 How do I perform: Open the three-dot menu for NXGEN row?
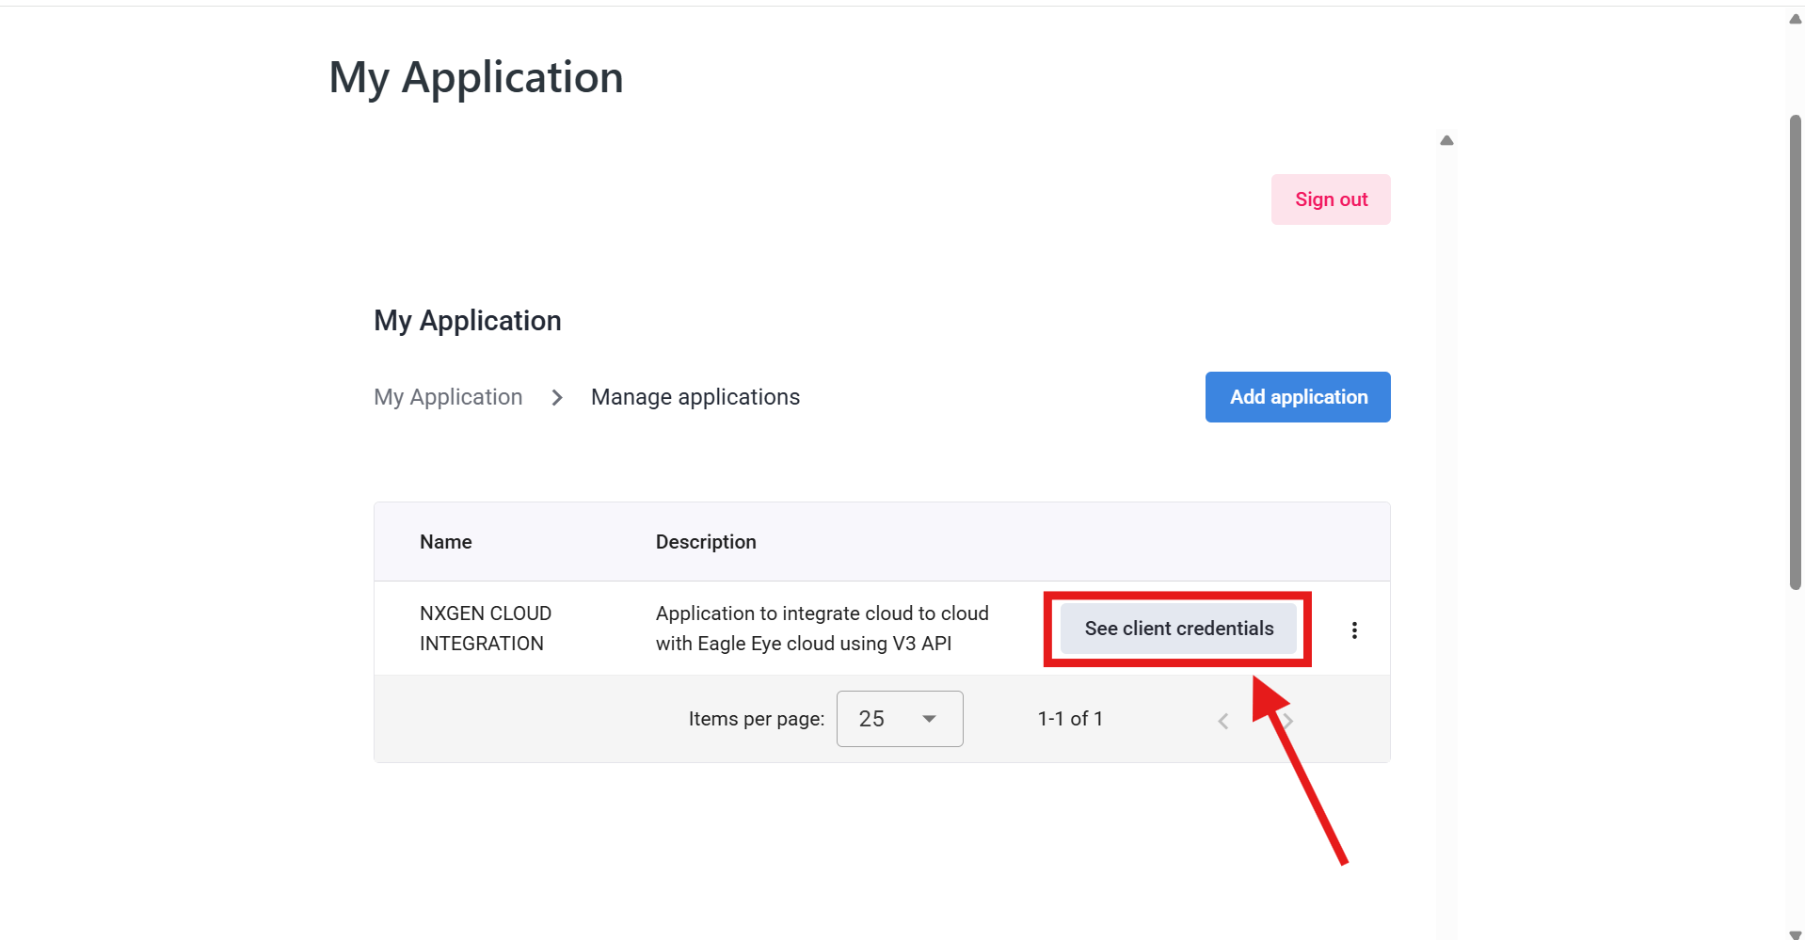tap(1353, 630)
